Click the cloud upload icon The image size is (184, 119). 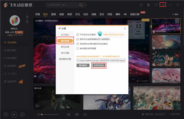point(85,114)
